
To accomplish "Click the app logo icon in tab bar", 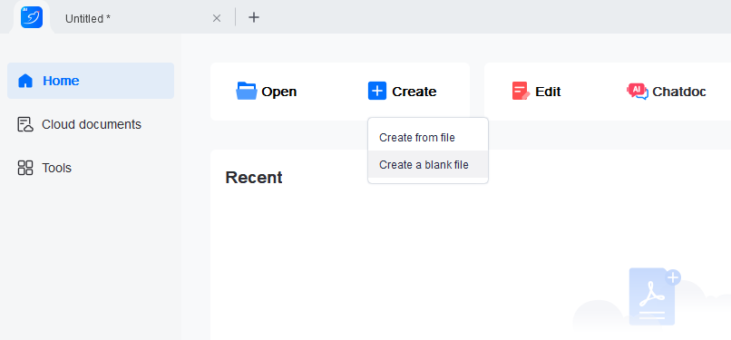I will coord(32,17).
